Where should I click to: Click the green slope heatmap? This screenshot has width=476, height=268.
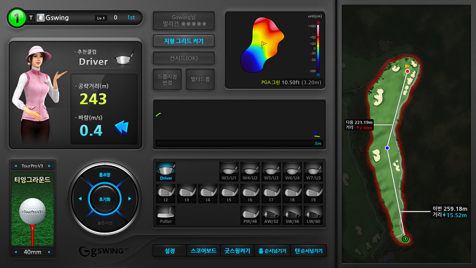pyautogui.click(x=262, y=45)
